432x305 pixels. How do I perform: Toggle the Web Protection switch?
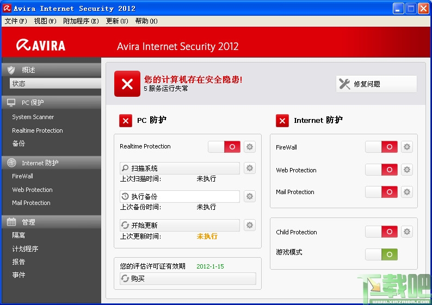click(381, 170)
